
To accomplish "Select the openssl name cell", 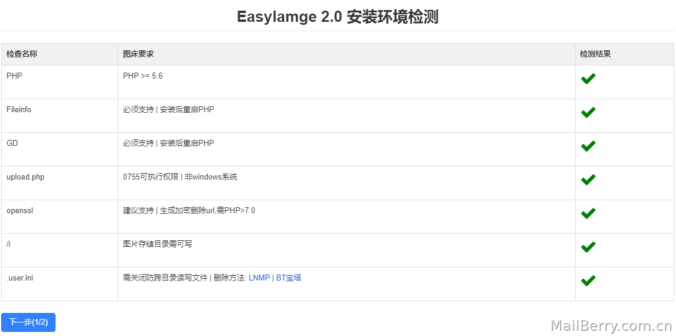I will pyautogui.click(x=60, y=217).
